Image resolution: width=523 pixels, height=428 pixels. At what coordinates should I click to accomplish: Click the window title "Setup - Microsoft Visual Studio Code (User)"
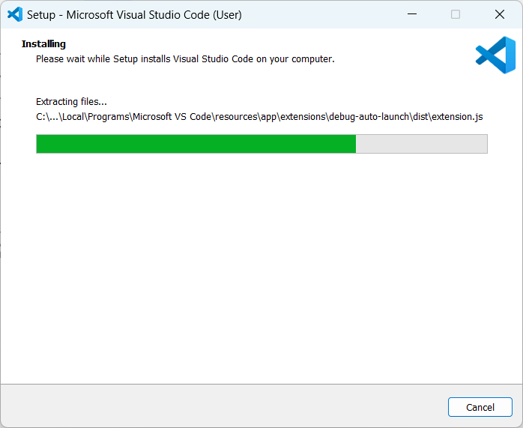pos(134,14)
